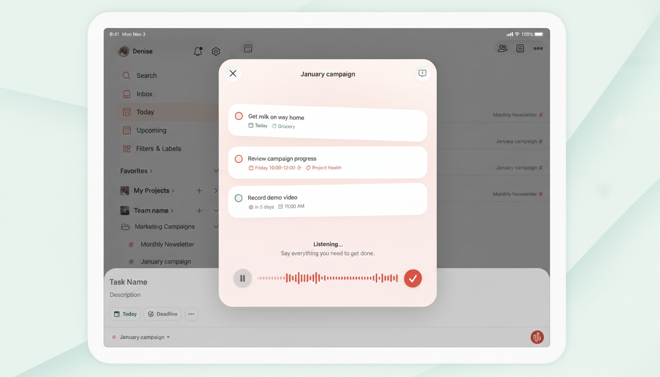Open the Inbox view
This screenshot has width=660, height=377.
click(x=144, y=93)
